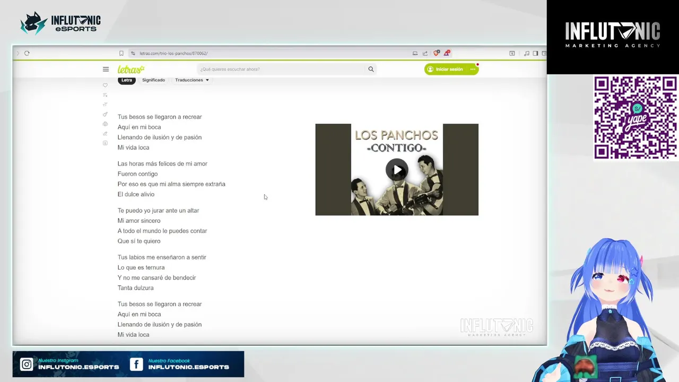Open the browser playlist music note icon
This screenshot has width=679, height=382.
(x=526, y=53)
